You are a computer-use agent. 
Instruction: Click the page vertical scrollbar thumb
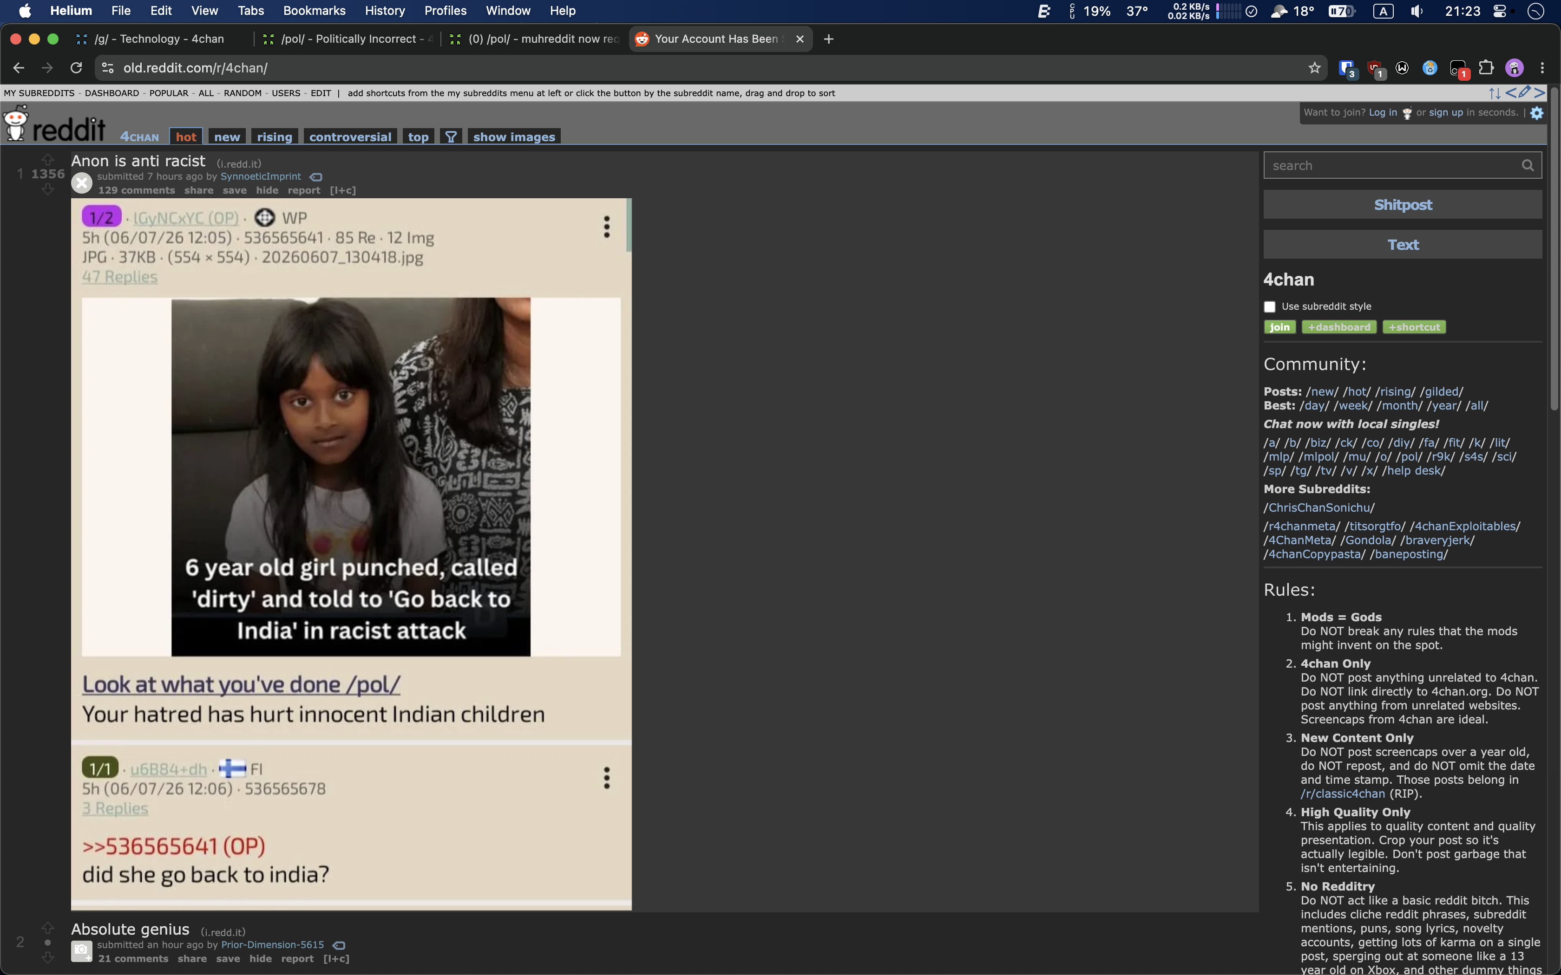click(1554, 249)
